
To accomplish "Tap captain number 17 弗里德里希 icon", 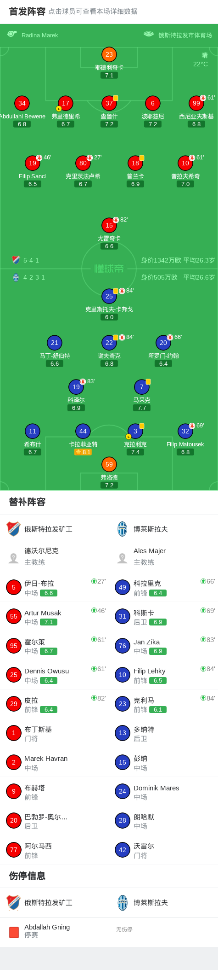I will [x=66, y=103].
